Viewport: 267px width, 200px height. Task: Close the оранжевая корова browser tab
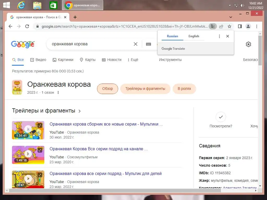point(65,17)
